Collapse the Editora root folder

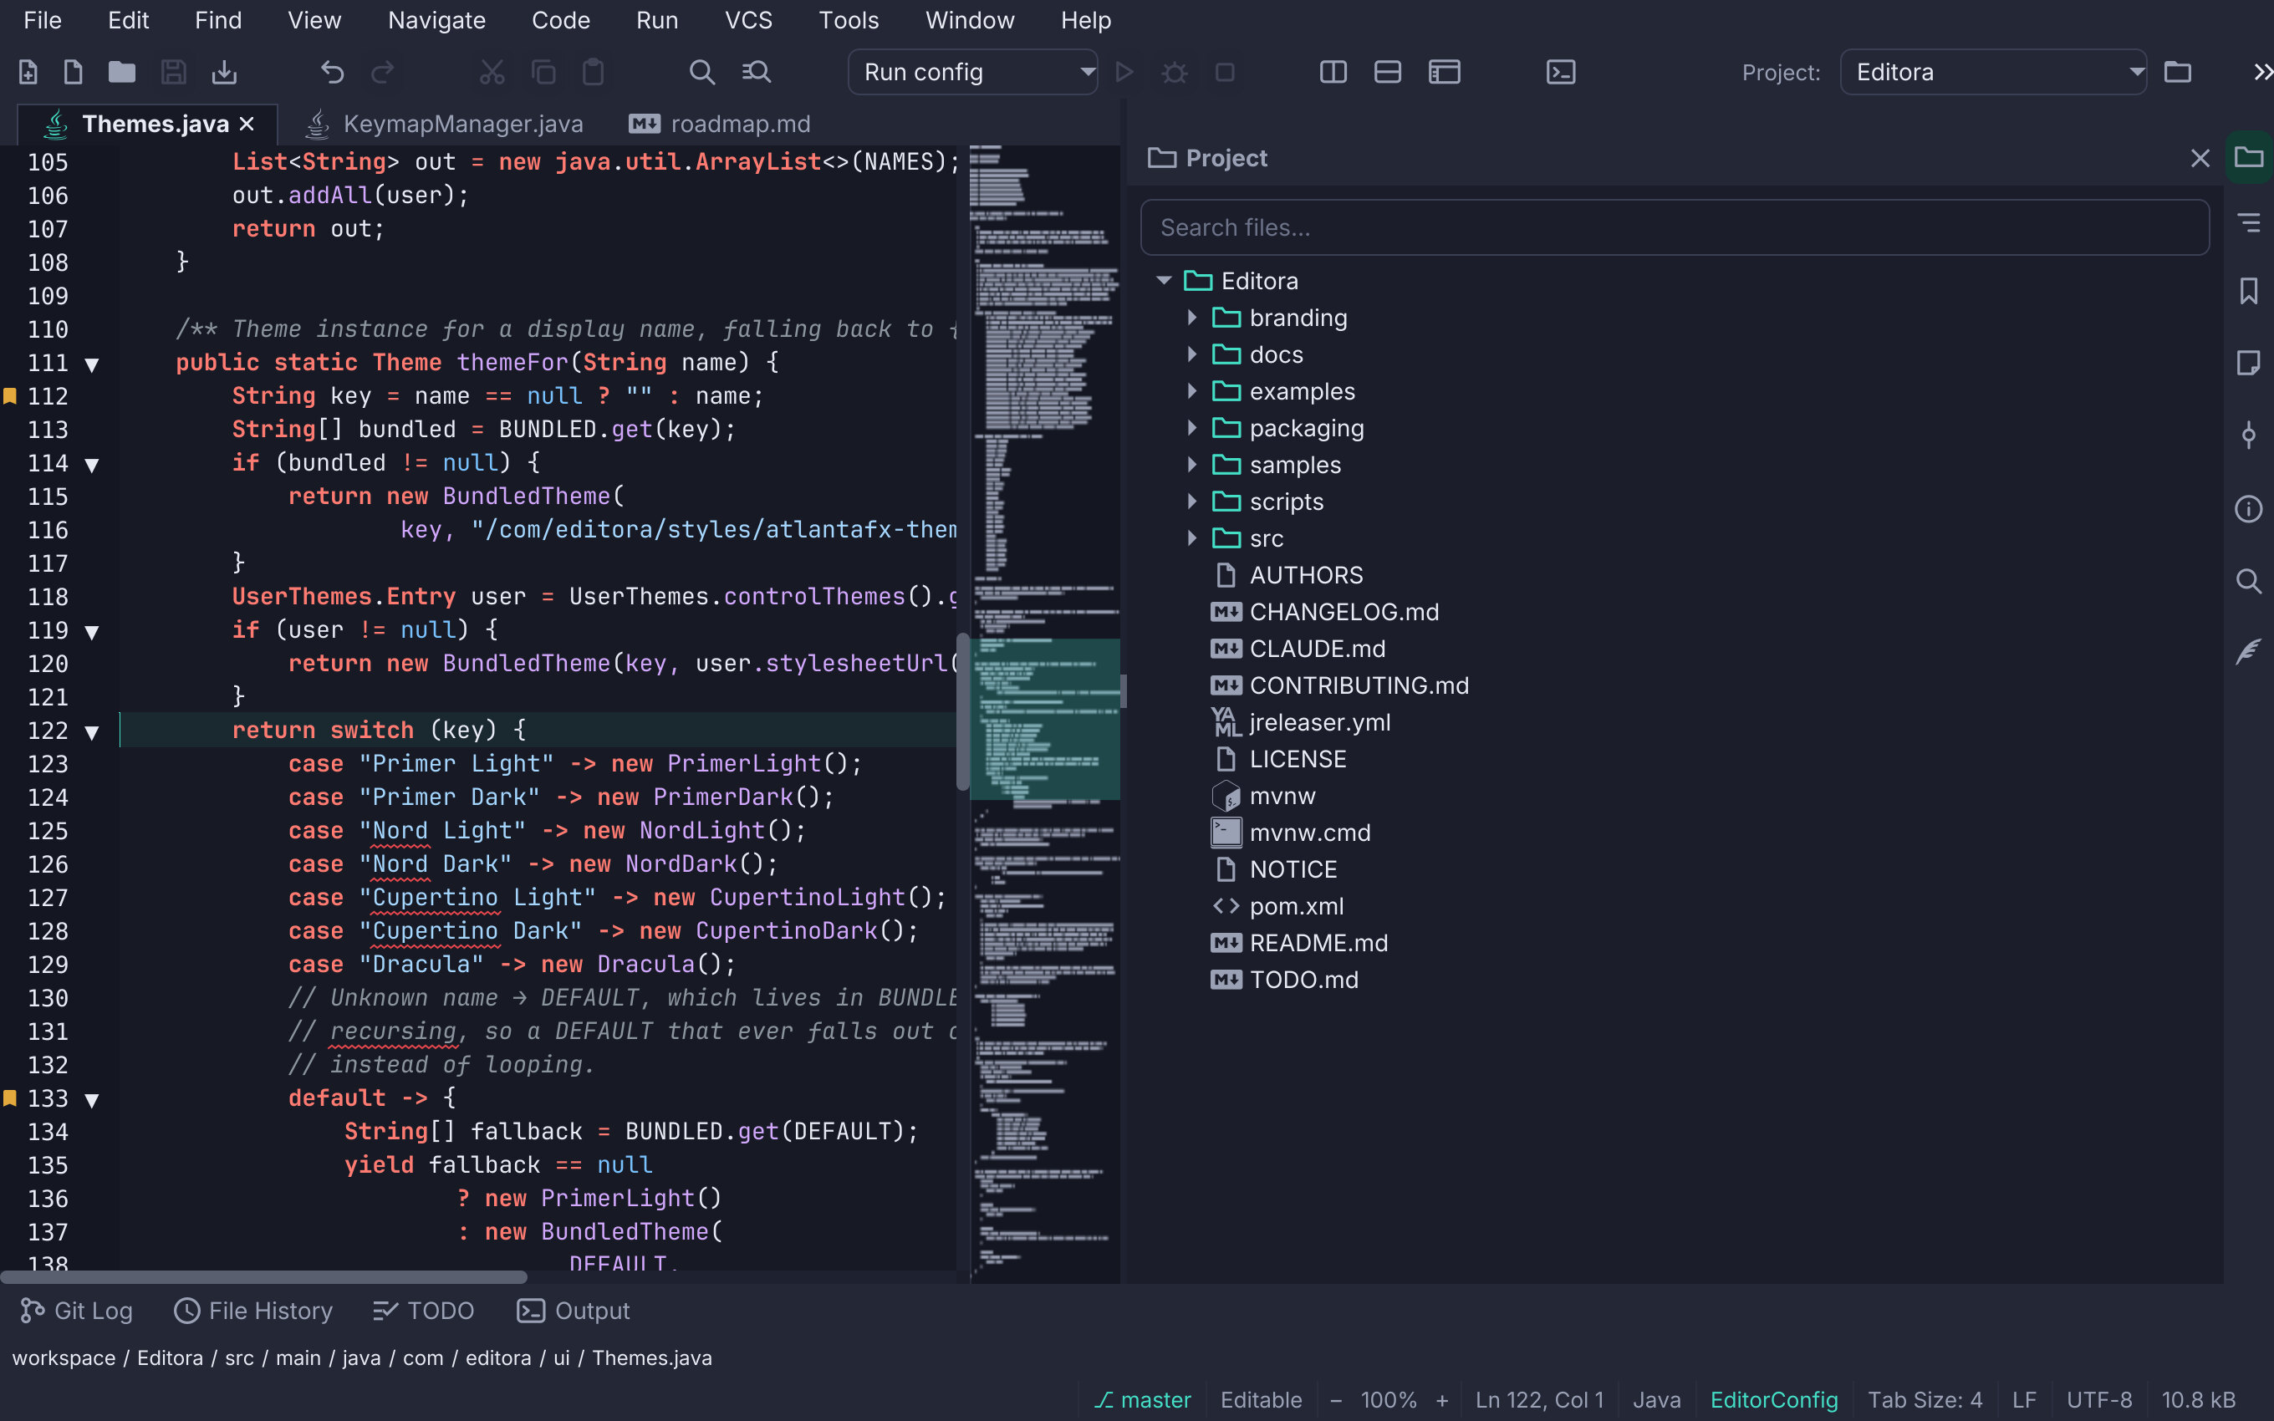[x=1163, y=281]
